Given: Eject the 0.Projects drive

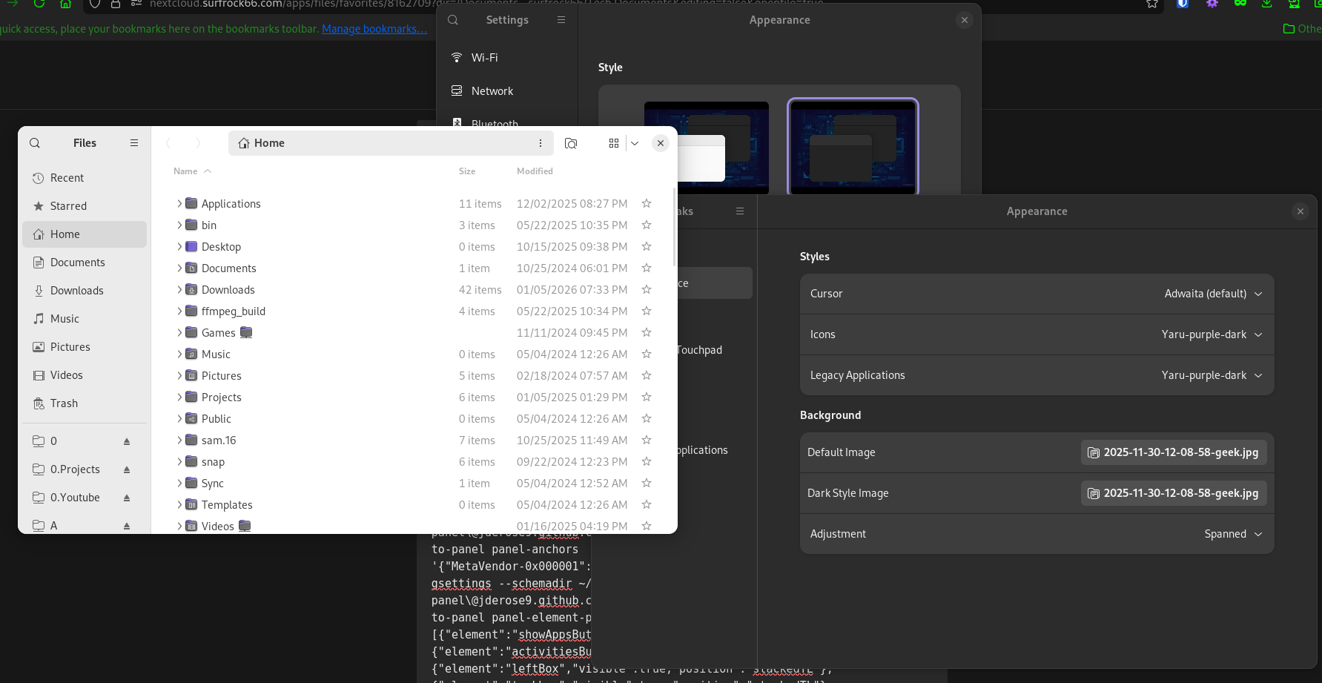Looking at the screenshot, I should [x=127, y=469].
